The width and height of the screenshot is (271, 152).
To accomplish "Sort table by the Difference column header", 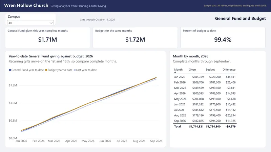I will tap(229, 70).
